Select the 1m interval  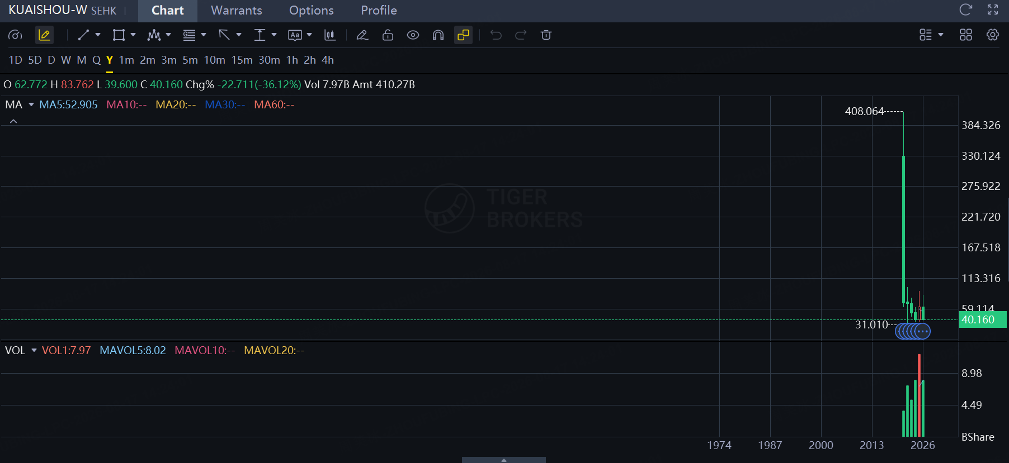(x=126, y=60)
